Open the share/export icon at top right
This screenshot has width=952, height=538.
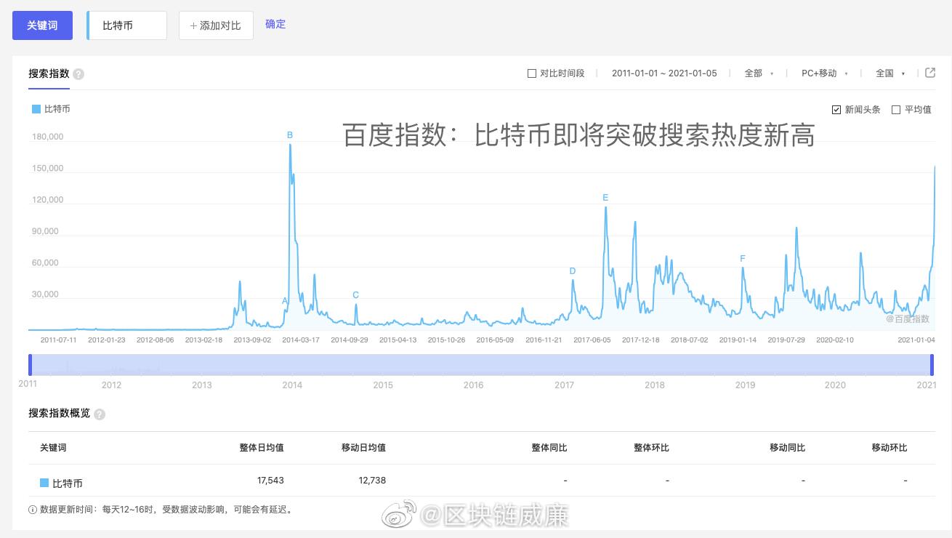click(930, 73)
